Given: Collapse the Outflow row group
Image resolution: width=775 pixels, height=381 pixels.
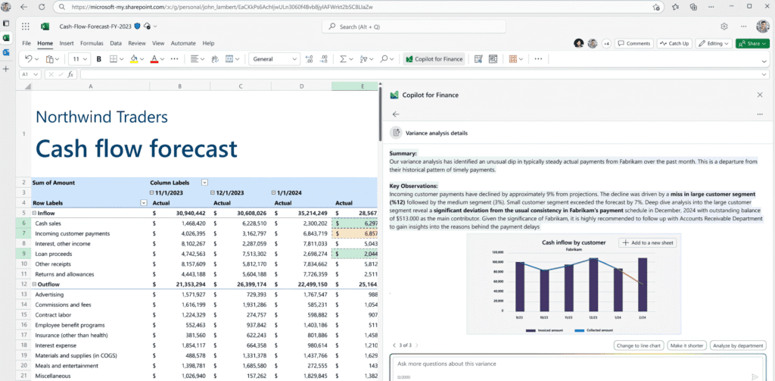Looking at the screenshot, I should click(x=35, y=285).
